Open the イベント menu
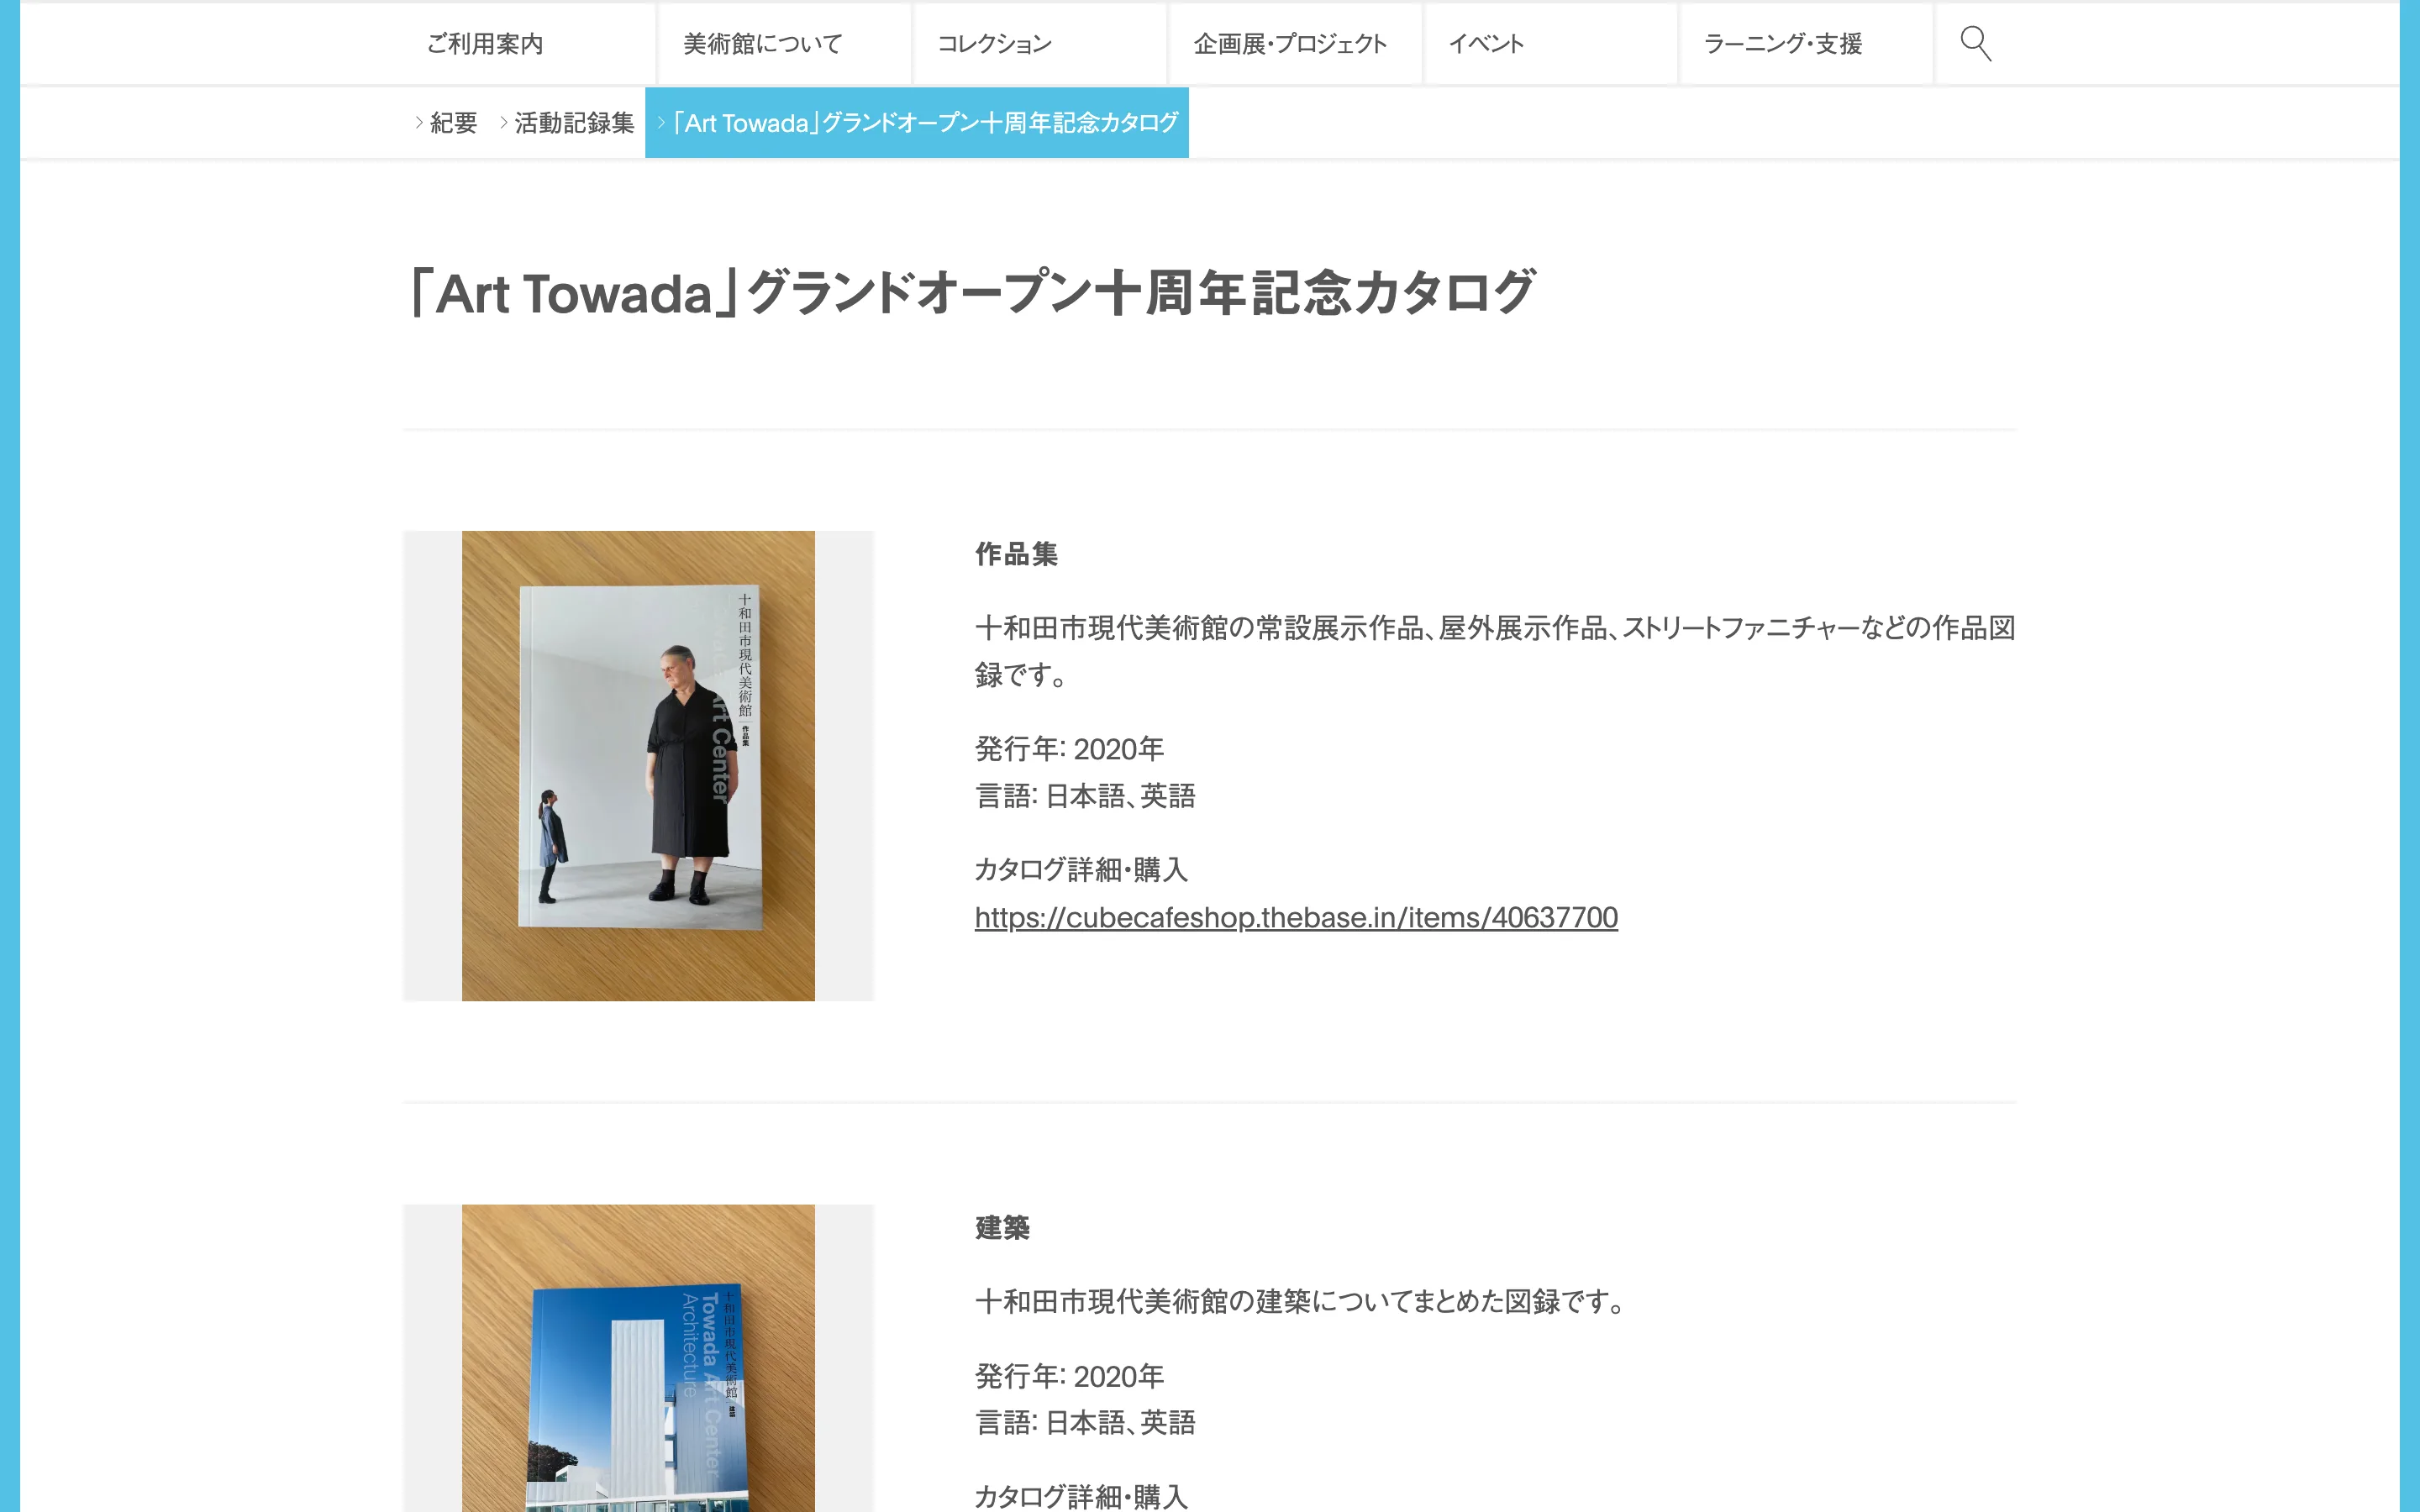Image resolution: width=2420 pixels, height=1512 pixels. coord(1551,44)
